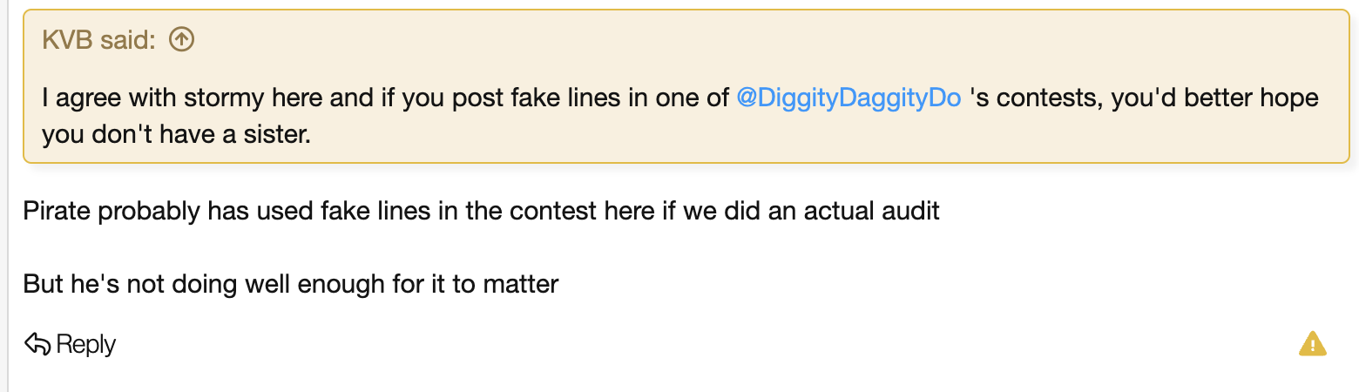Click the word "Pirate" in the post
This screenshot has width=1359, height=392.
pos(57,211)
